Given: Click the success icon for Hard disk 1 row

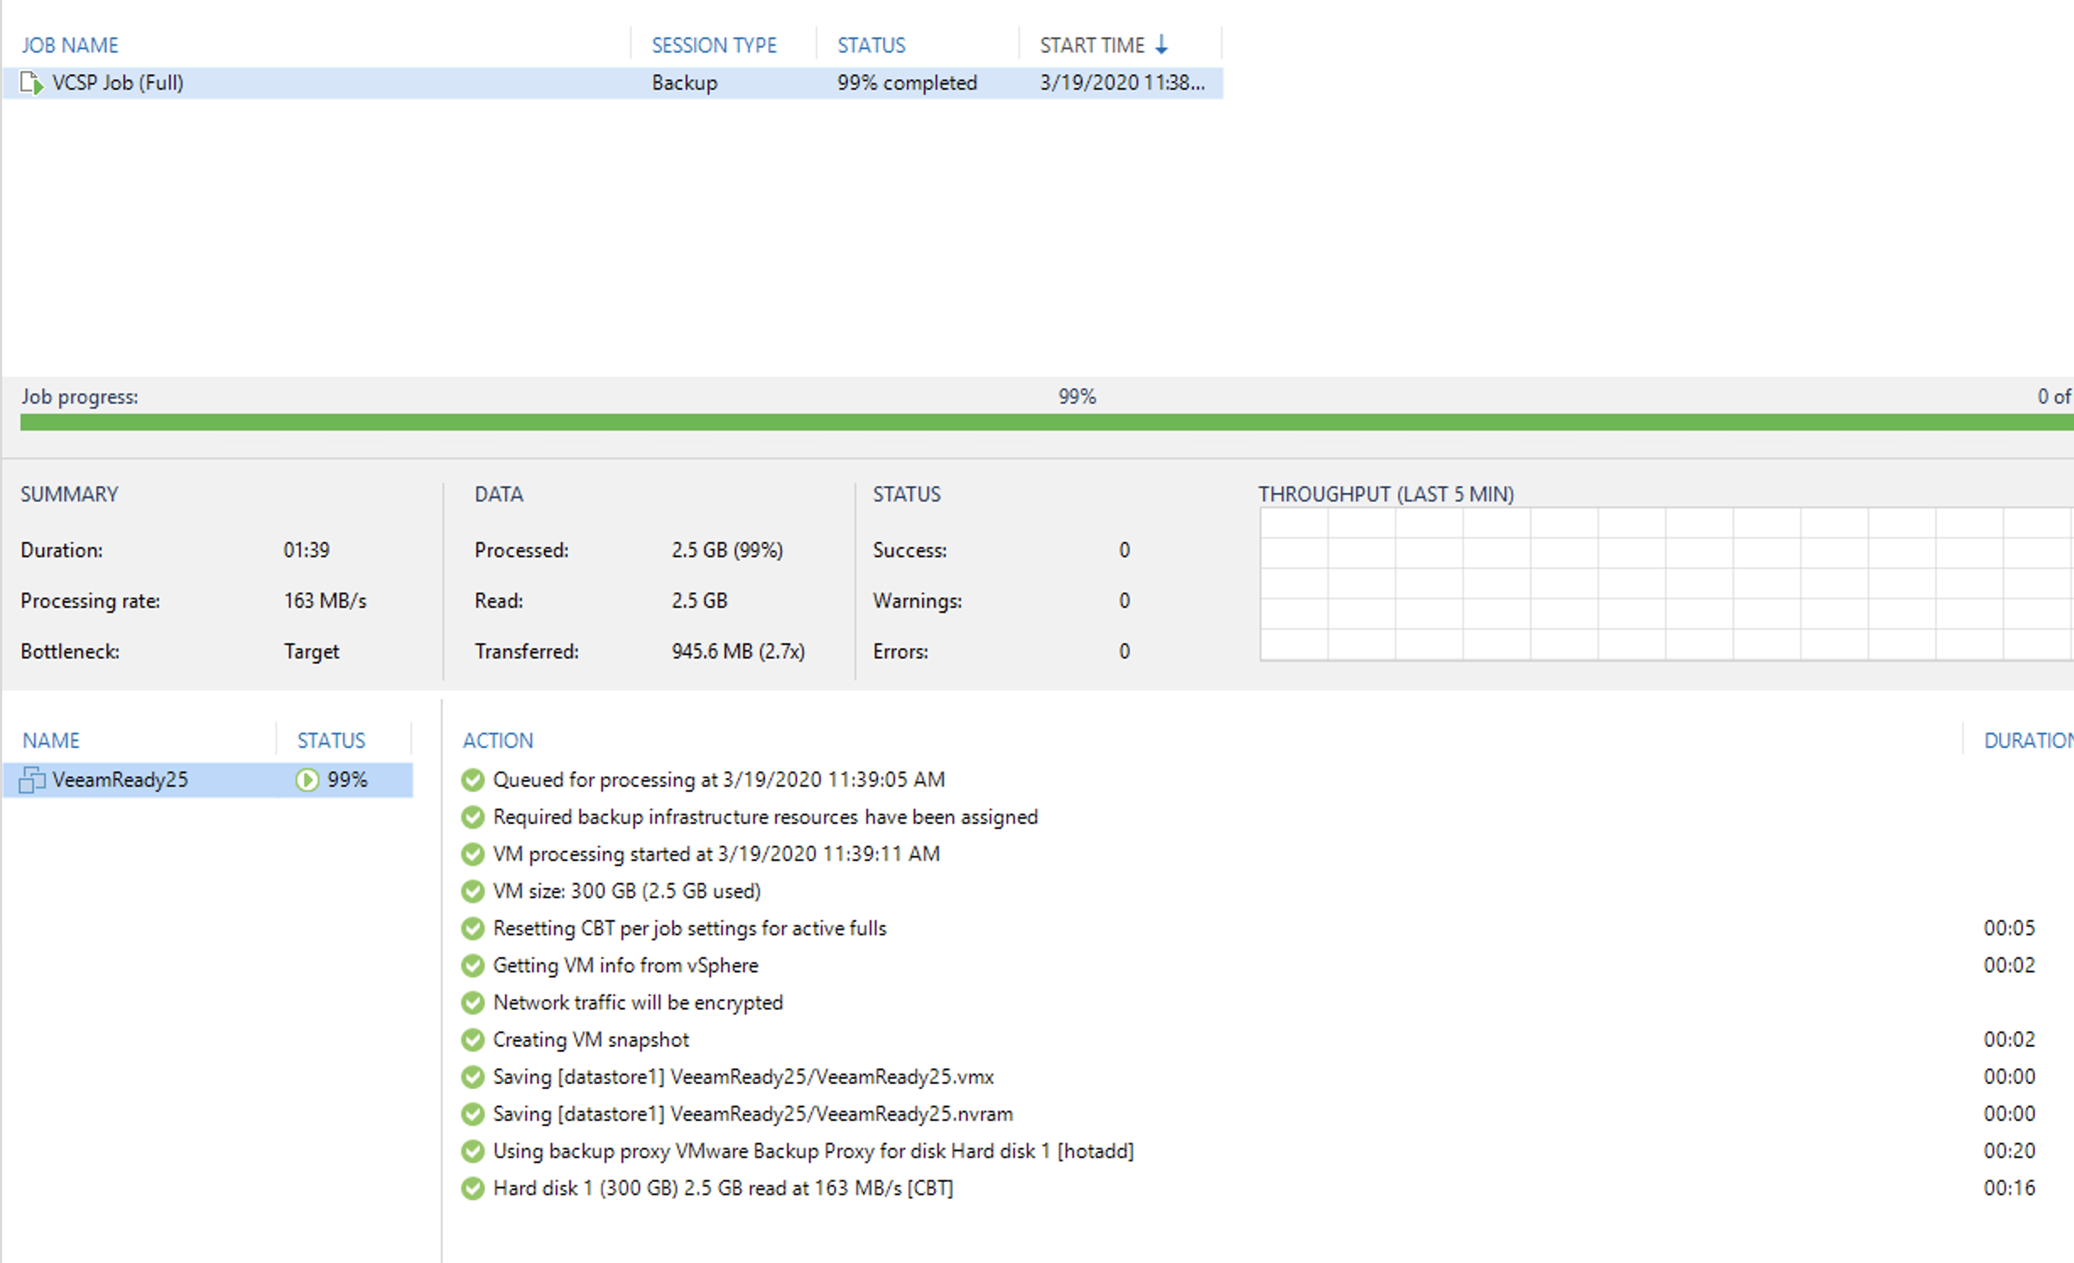Looking at the screenshot, I should 473,1188.
